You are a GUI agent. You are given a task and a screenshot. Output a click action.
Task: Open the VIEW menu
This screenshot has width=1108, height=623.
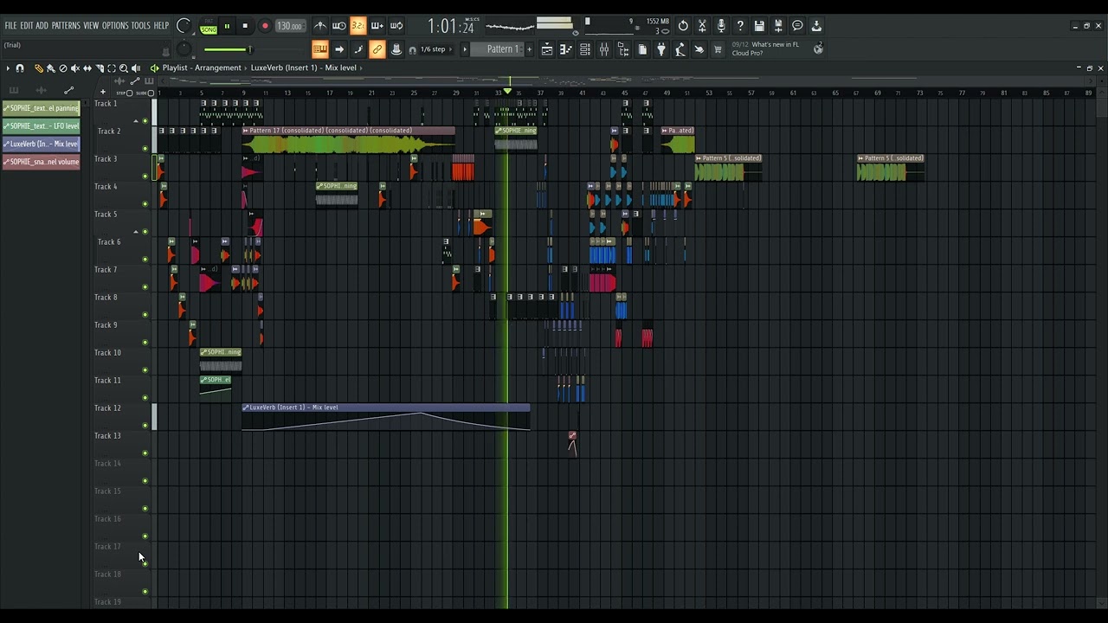[x=91, y=26]
